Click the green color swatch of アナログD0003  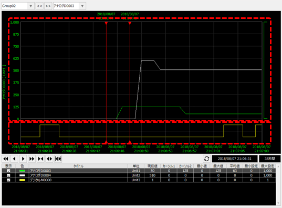[x=22, y=171]
